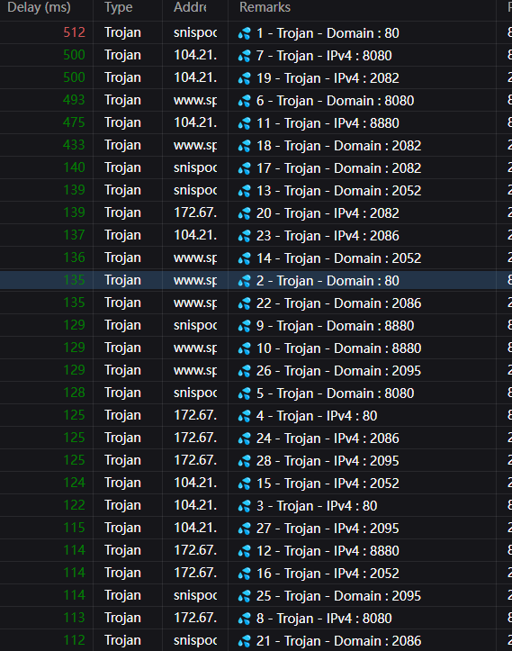
Task: Click icon beside 11 - Trojan - IPv4 : 8880
Action: point(245,123)
